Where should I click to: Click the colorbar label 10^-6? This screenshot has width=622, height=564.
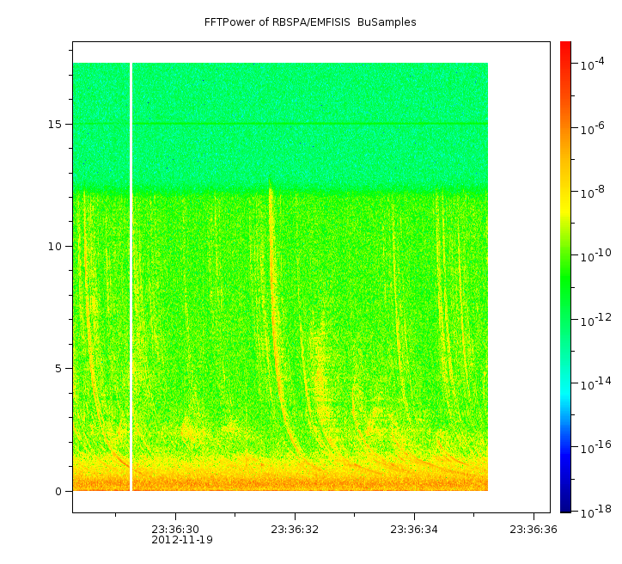(593, 128)
